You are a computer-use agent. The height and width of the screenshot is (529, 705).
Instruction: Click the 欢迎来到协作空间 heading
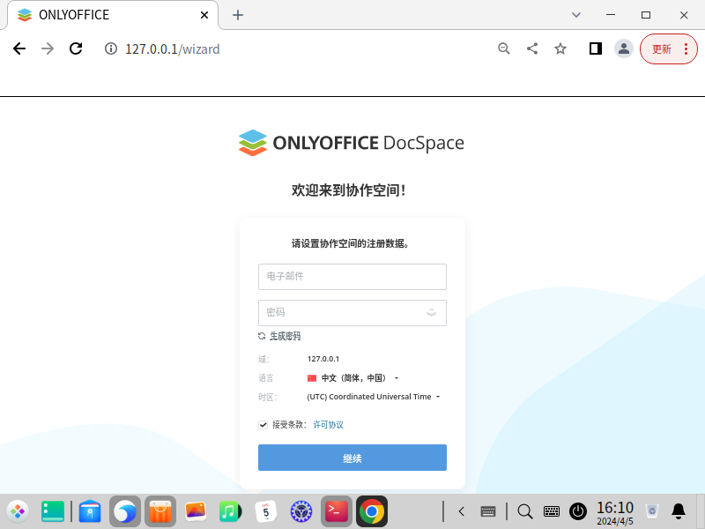tap(349, 190)
